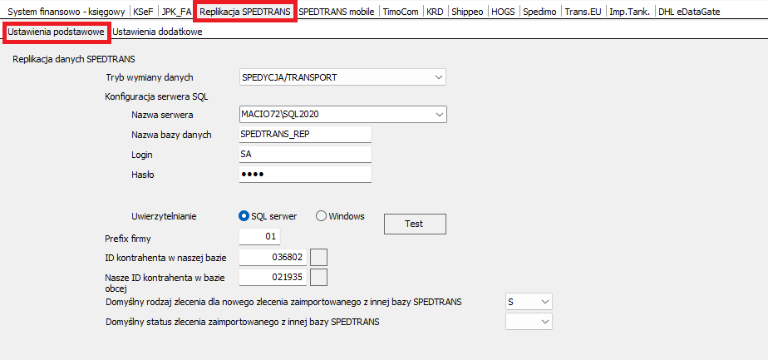
Task: Select Windows authentication radio button
Action: click(321, 216)
